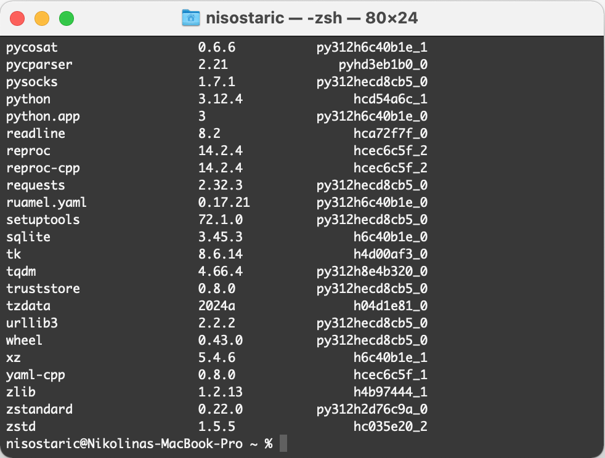Click the window title text "nisostaric — -zsh — 80×24"
605x458 pixels.
[x=311, y=18]
